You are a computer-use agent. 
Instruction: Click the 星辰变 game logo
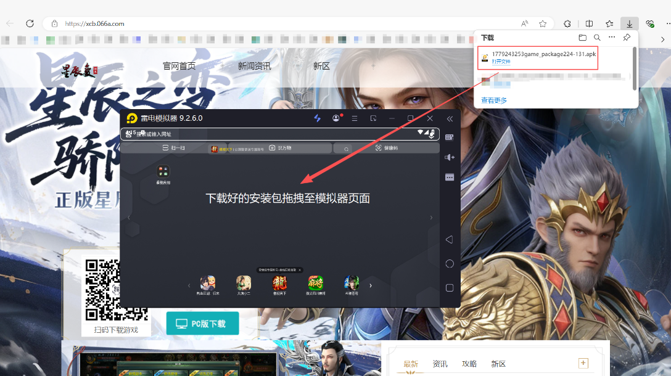[x=79, y=71]
